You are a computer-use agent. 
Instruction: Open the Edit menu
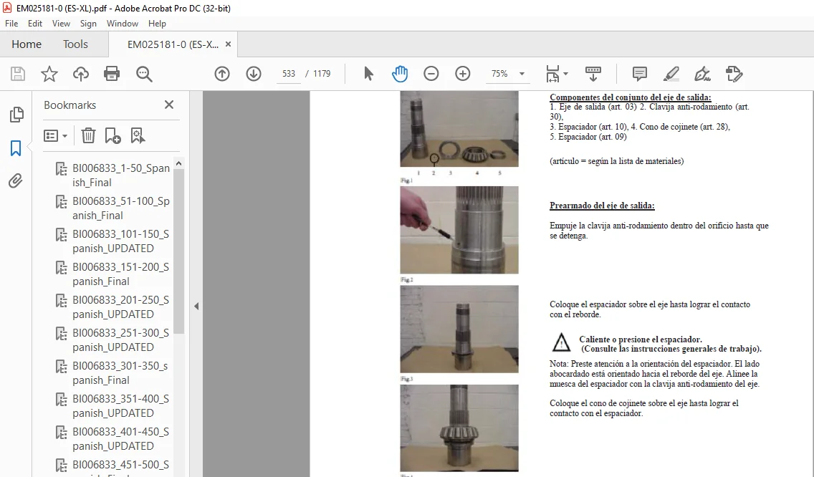(35, 24)
